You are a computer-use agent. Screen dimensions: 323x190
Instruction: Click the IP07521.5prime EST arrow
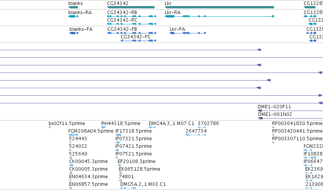(x=117, y=158)
